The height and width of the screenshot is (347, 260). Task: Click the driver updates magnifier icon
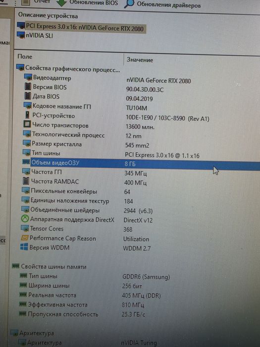[x=129, y=3]
